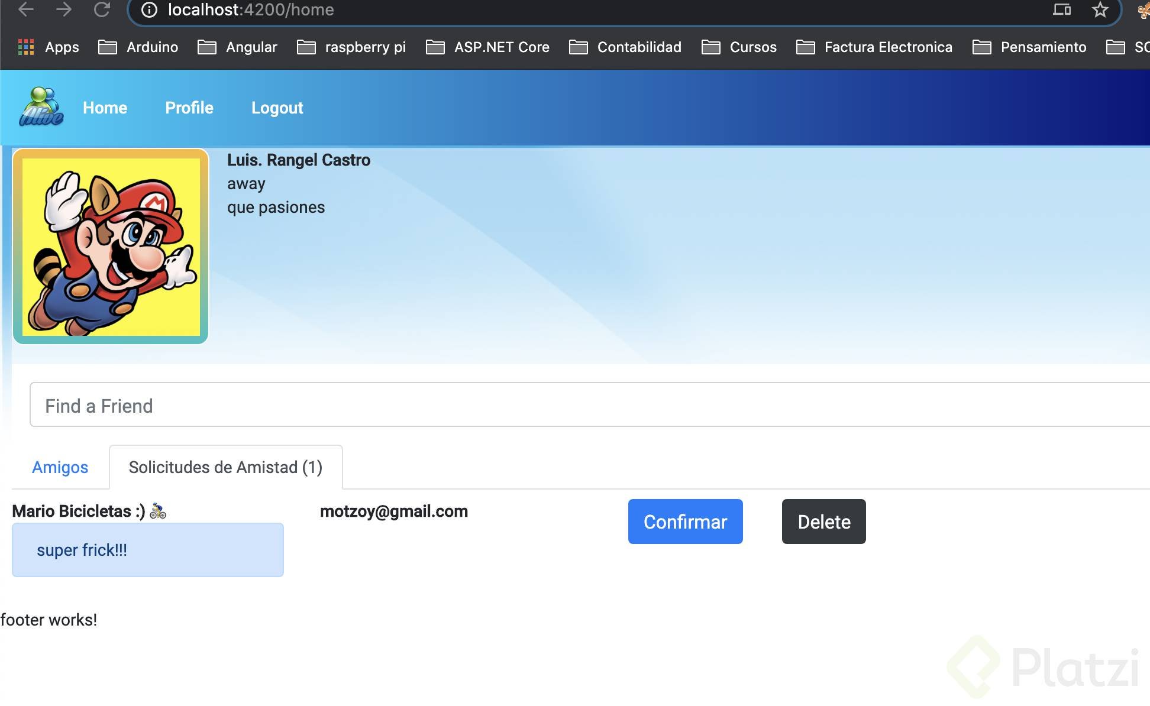Click the cast/device icon in address bar
1150x706 pixels.
coord(1062,10)
